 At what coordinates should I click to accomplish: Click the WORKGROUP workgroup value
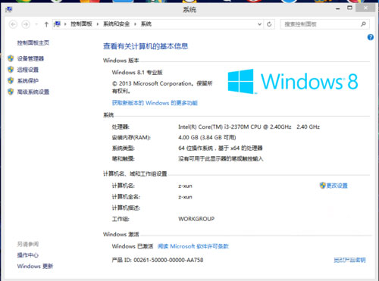pyautogui.click(x=196, y=219)
